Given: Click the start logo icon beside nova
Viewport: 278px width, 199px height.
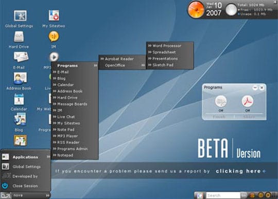Looking at the screenshot, I should 6,195.
